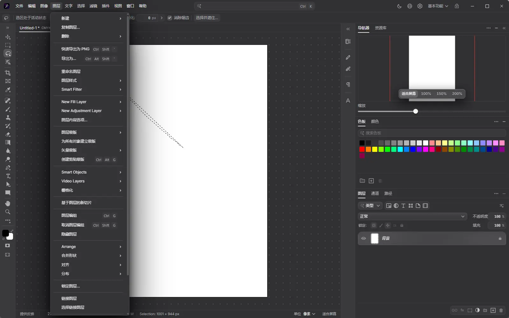The image size is (509, 318).
Task: Toggle the dark mode moon icon
Action: (x=399, y=6)
